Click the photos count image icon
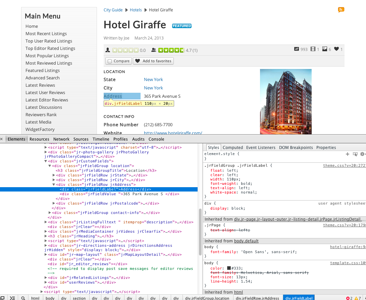This screenshot has height=300, width=366. point(324,49)
